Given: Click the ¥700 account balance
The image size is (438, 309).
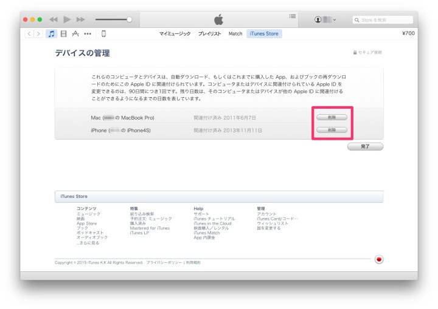Looking at the screenshot, I should 408,33.
